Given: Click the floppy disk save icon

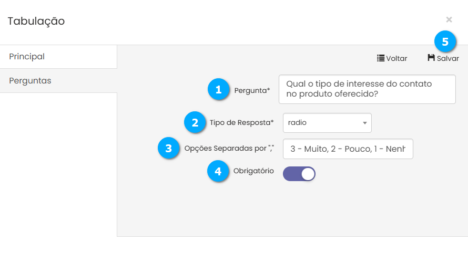Looking at the screenshot, I should point(431,58).
